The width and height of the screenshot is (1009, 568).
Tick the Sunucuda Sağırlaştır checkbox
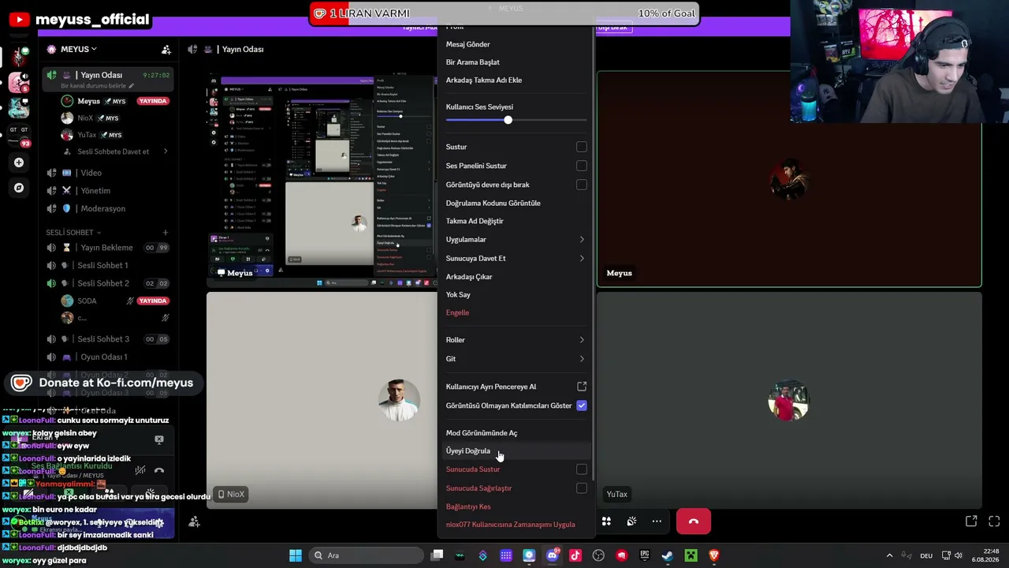[582, 488]
